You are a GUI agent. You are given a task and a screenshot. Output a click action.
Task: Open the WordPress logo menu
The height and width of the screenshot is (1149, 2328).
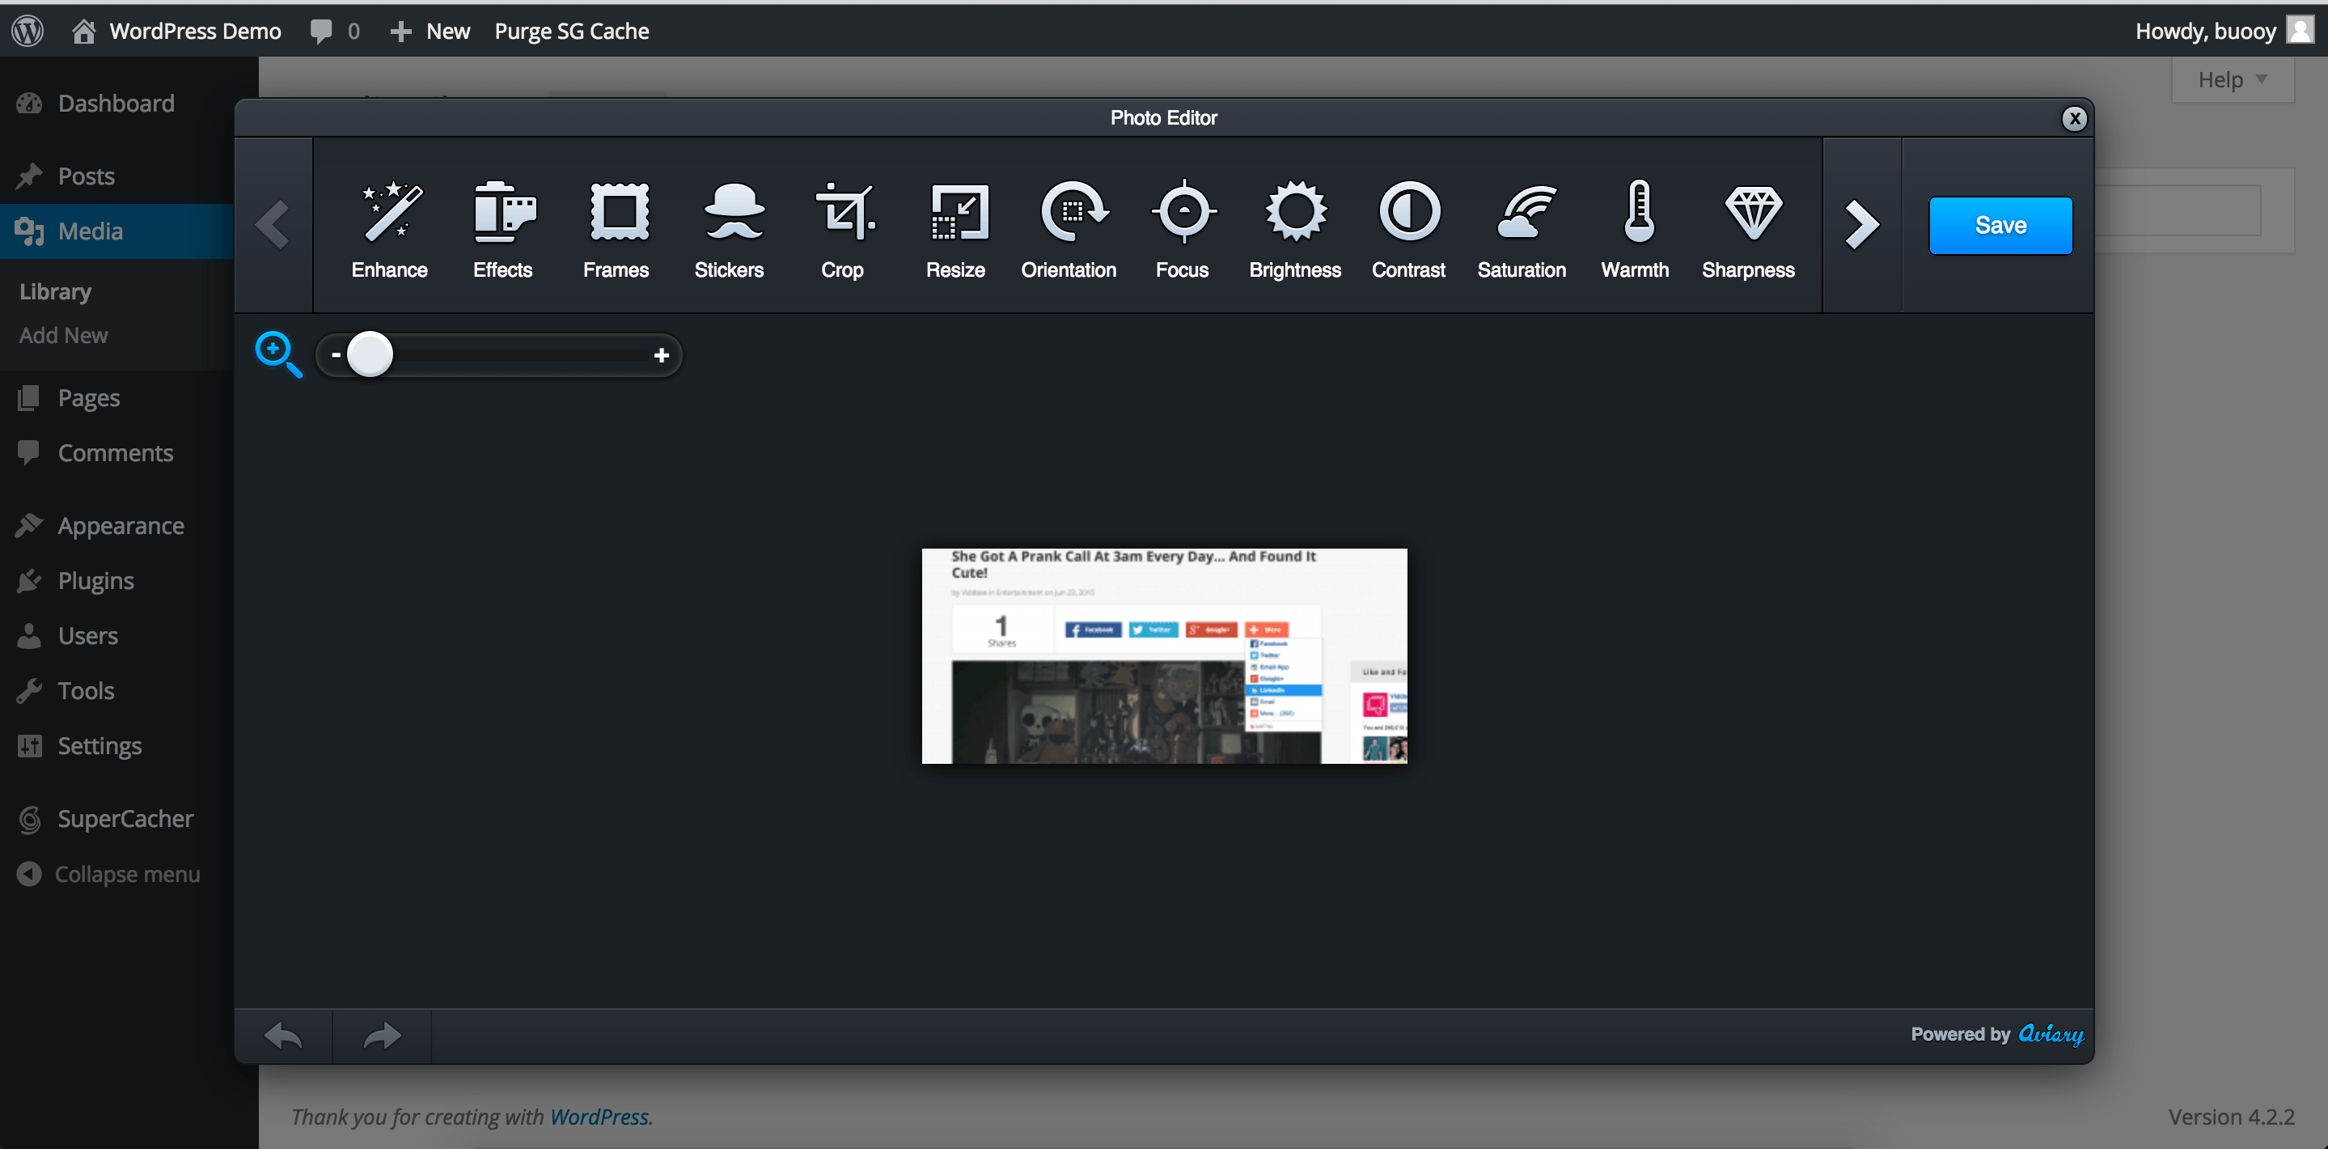pos(28,31)
